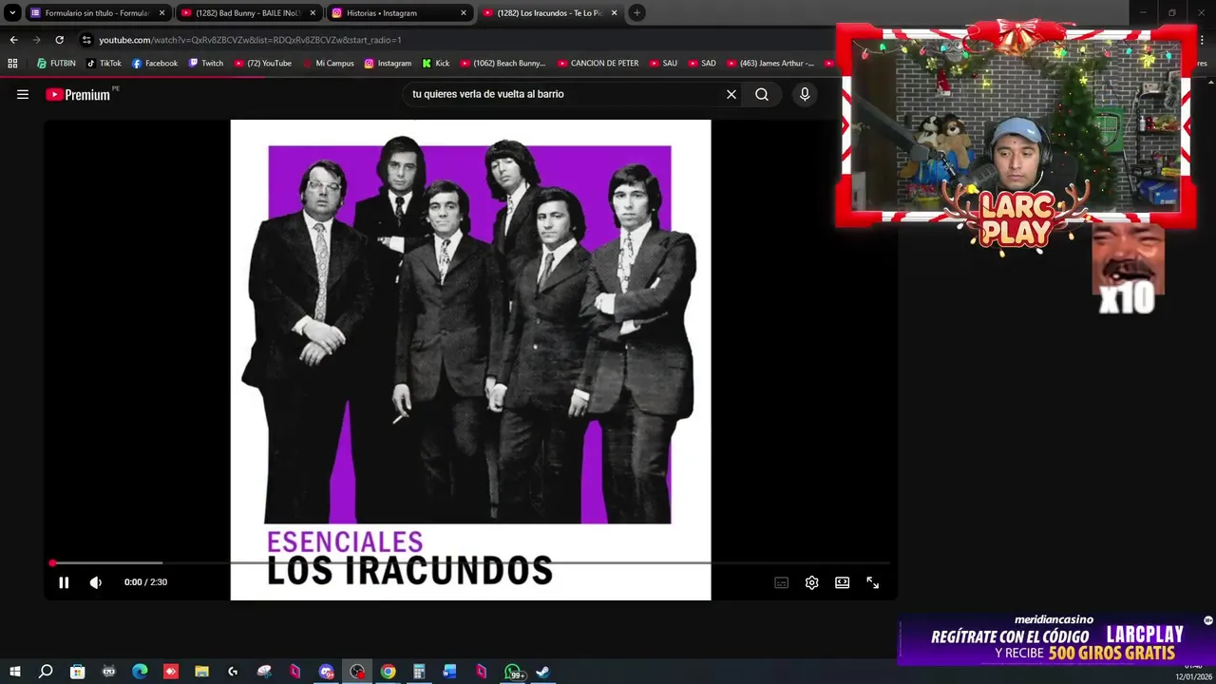Open AnyDesk from the taskbar
Image resolution: width=1216 pixels, height=684 pixels.
(x=171, y=672)
